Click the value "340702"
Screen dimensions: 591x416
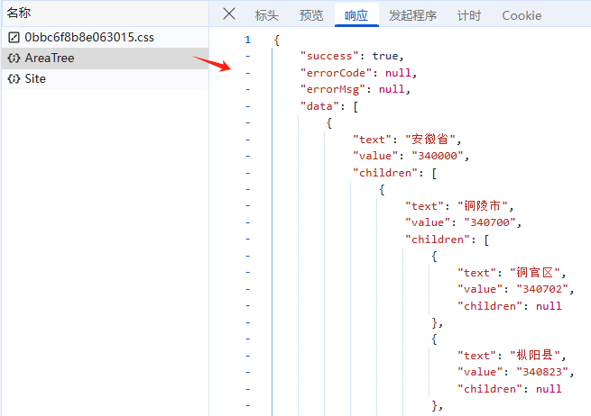click(x=542, y=289)
